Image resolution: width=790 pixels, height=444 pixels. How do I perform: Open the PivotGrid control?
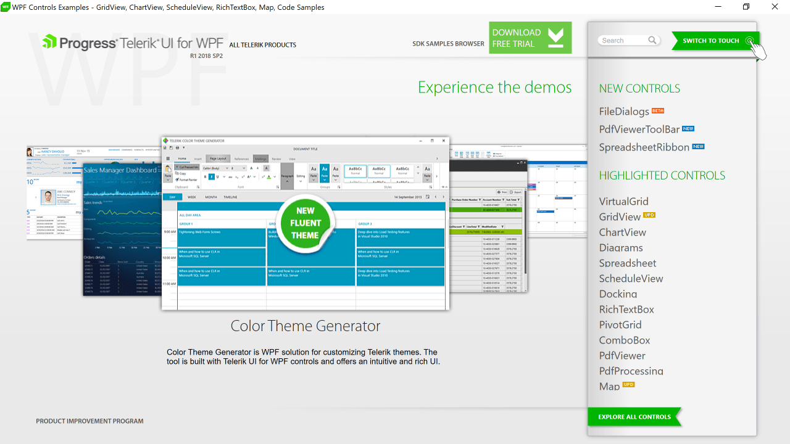click(620, 324)
